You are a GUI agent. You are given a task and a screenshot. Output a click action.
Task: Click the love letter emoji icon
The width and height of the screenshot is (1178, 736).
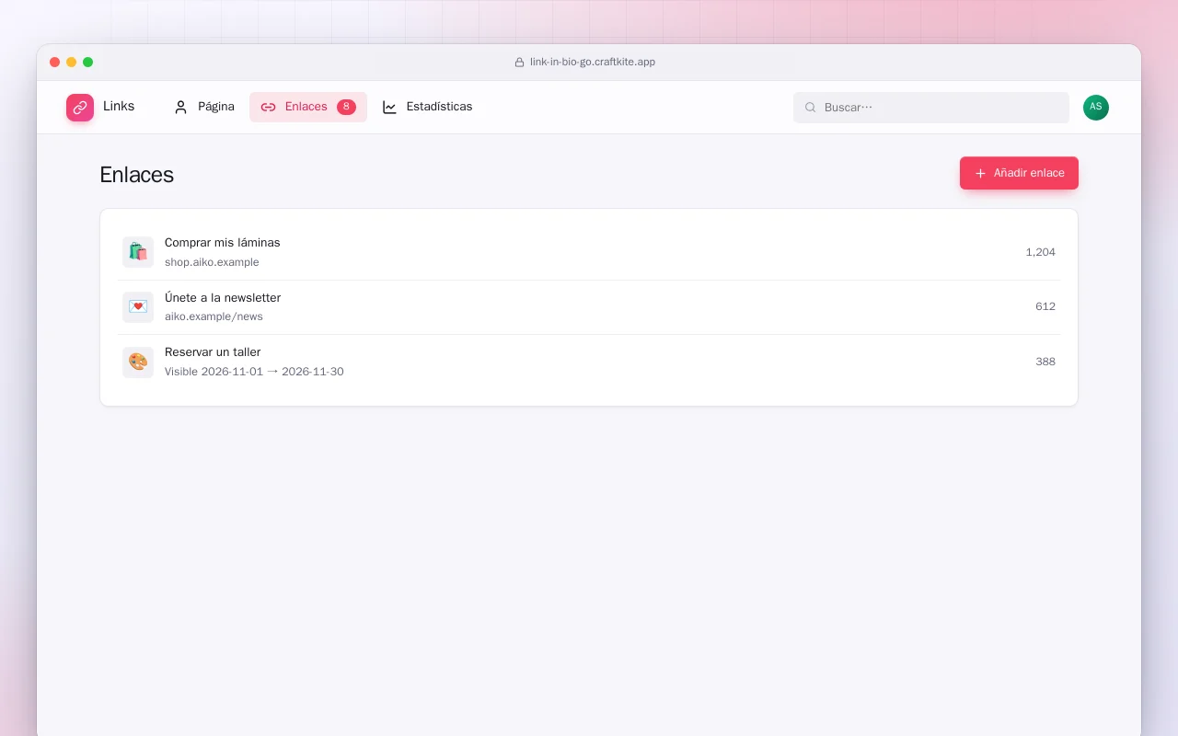[138, 306]
